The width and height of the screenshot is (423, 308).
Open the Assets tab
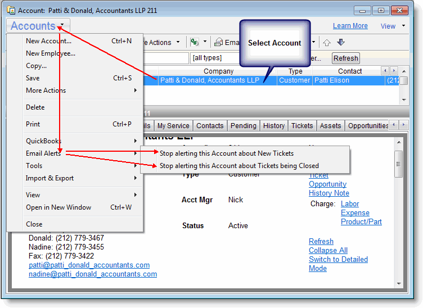330,126
